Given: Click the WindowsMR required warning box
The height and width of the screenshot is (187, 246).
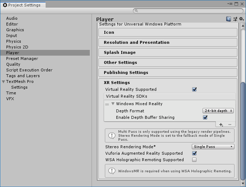Looking at the screenshot, I should [170, 171].
